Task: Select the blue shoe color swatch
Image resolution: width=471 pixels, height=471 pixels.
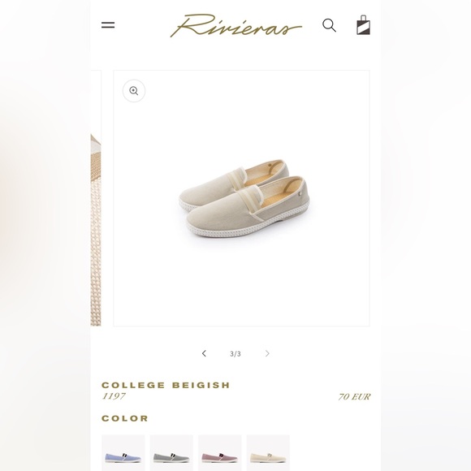Action: [x=123, y=452]
